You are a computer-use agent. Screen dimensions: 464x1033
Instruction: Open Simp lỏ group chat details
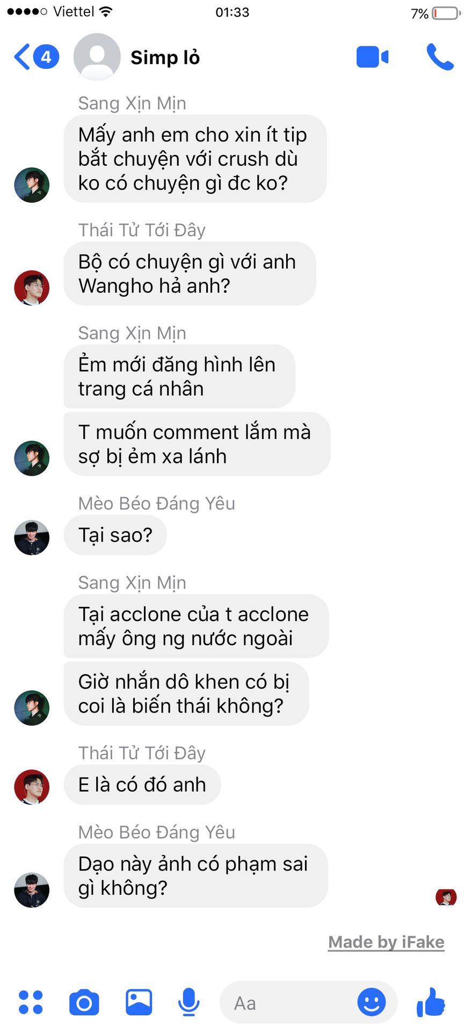pyautogui.click(x=165, y=58)
